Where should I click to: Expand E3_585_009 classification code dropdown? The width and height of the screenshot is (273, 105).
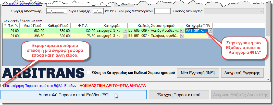[x=182, y=31]
